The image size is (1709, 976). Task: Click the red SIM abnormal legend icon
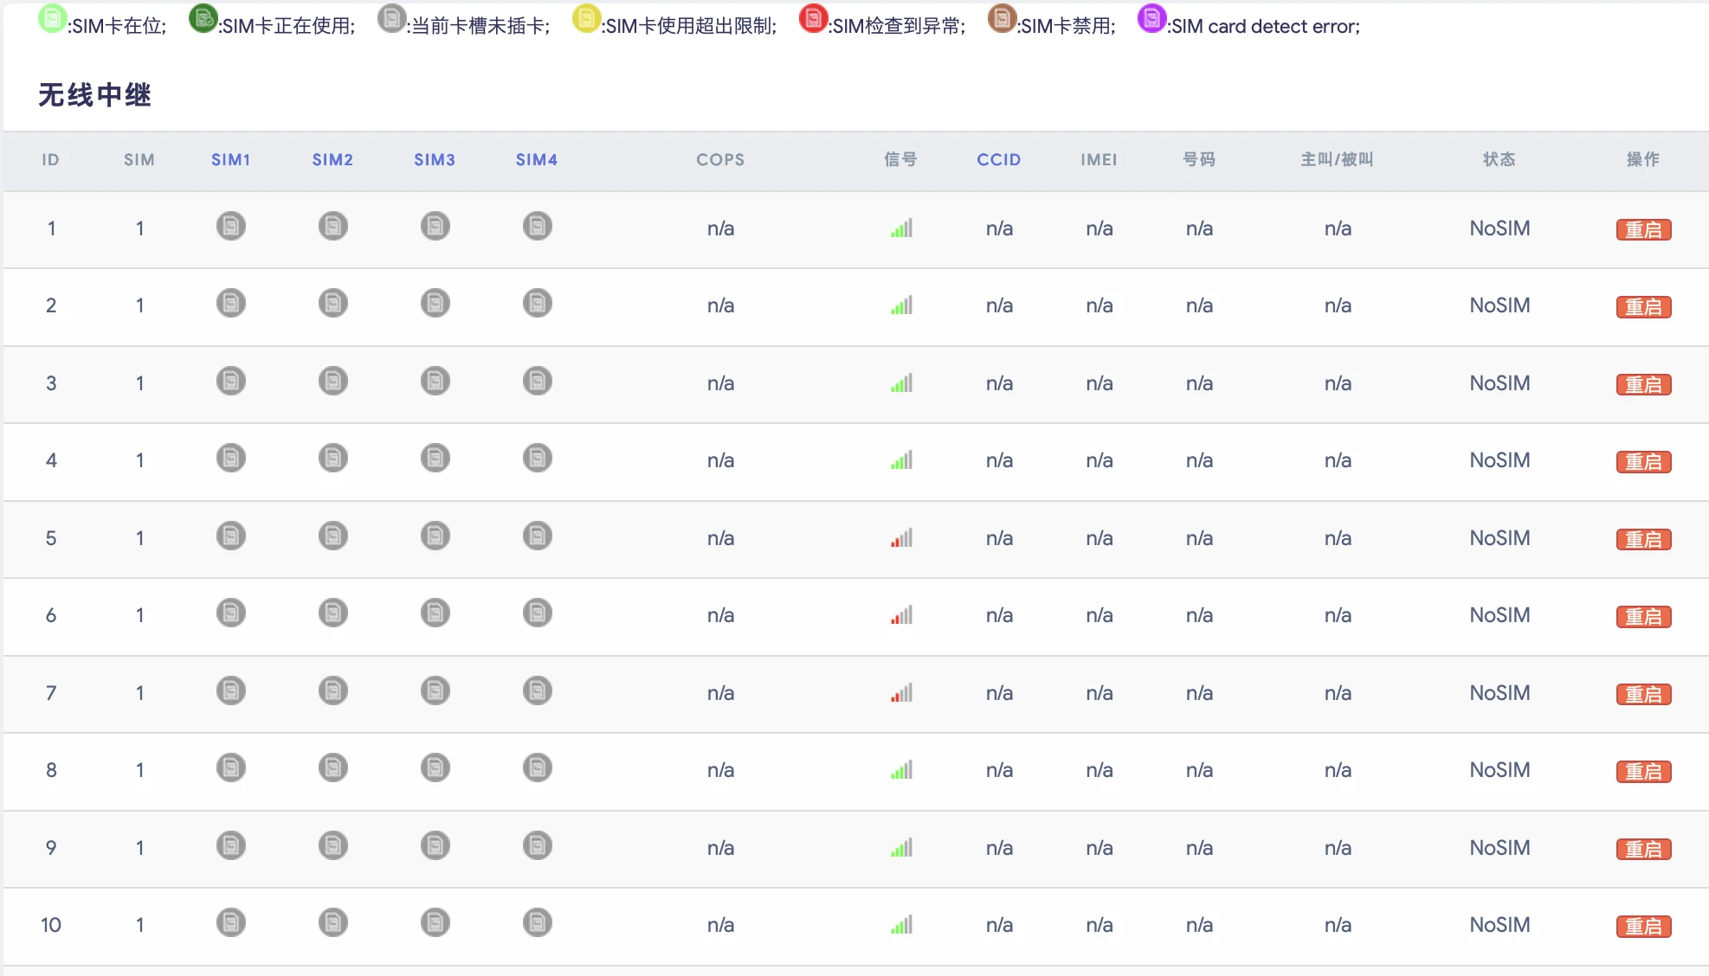point(812,18)
